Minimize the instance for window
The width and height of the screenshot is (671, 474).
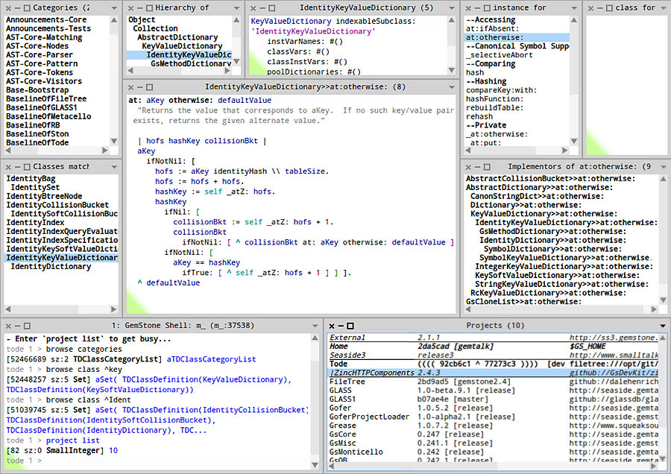tap(478, 8)
